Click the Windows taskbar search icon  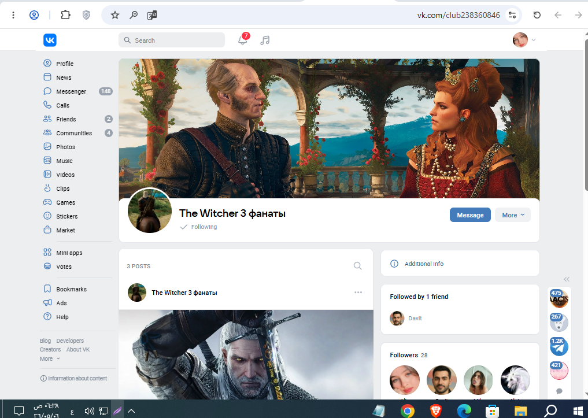click(550, 411)
